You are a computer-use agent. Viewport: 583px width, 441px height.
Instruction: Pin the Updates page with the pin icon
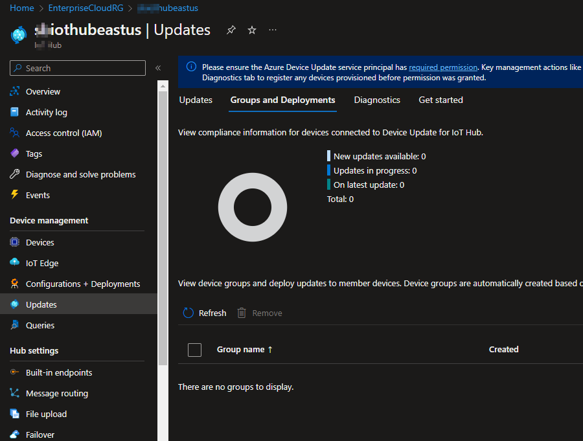point(231,30)
